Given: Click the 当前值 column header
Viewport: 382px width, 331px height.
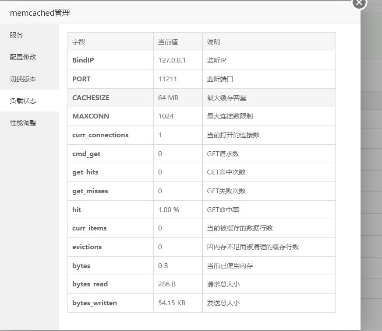Looking at the screenshot, I should click(x=168, y=42).
